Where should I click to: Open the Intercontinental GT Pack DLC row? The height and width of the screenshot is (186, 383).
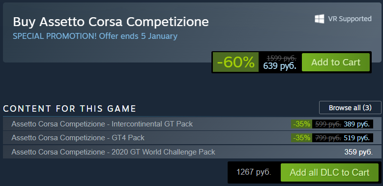[x=192, y=124]
